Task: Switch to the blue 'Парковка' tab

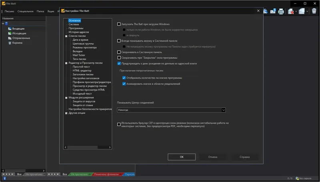Action: click(x=129, y=174)
